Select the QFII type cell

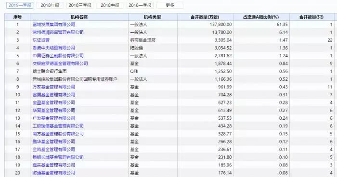point(134,71)
